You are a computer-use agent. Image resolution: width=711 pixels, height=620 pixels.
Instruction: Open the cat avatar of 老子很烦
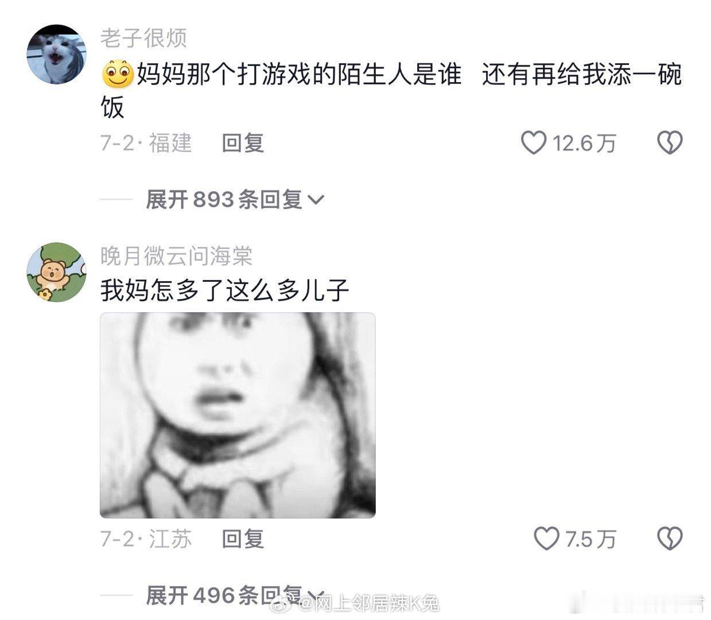pyautogui.click(x=56, y=54)
